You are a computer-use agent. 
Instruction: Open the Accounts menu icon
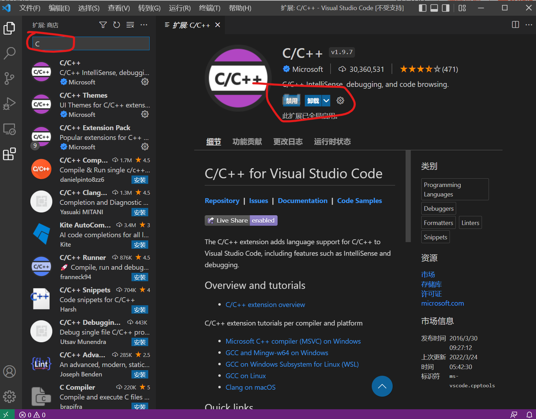click(9, 372)
